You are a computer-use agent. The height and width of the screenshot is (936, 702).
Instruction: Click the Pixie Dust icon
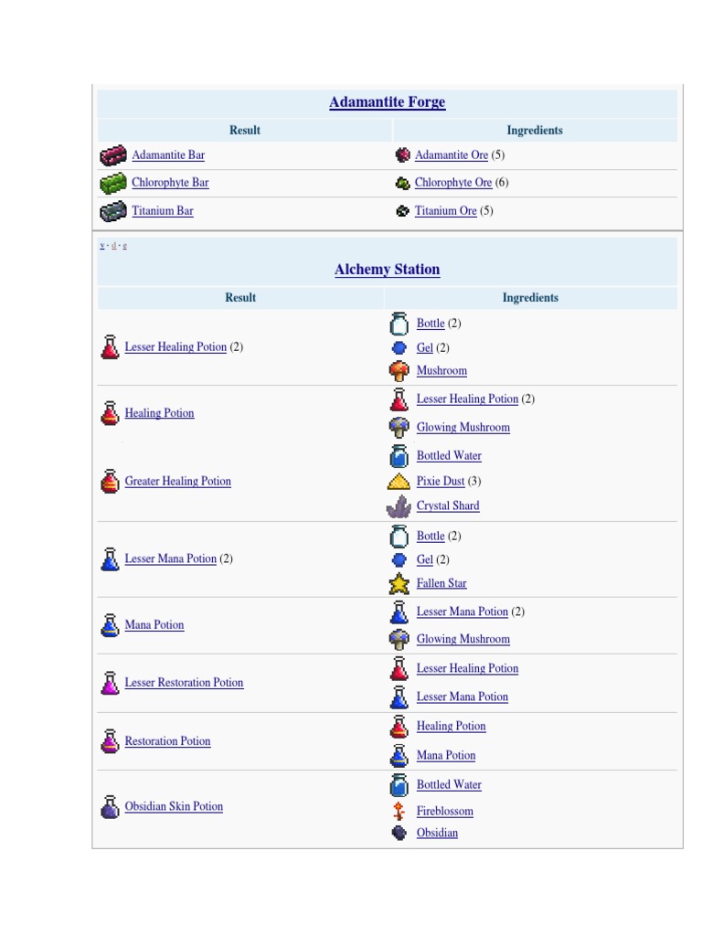399,481
